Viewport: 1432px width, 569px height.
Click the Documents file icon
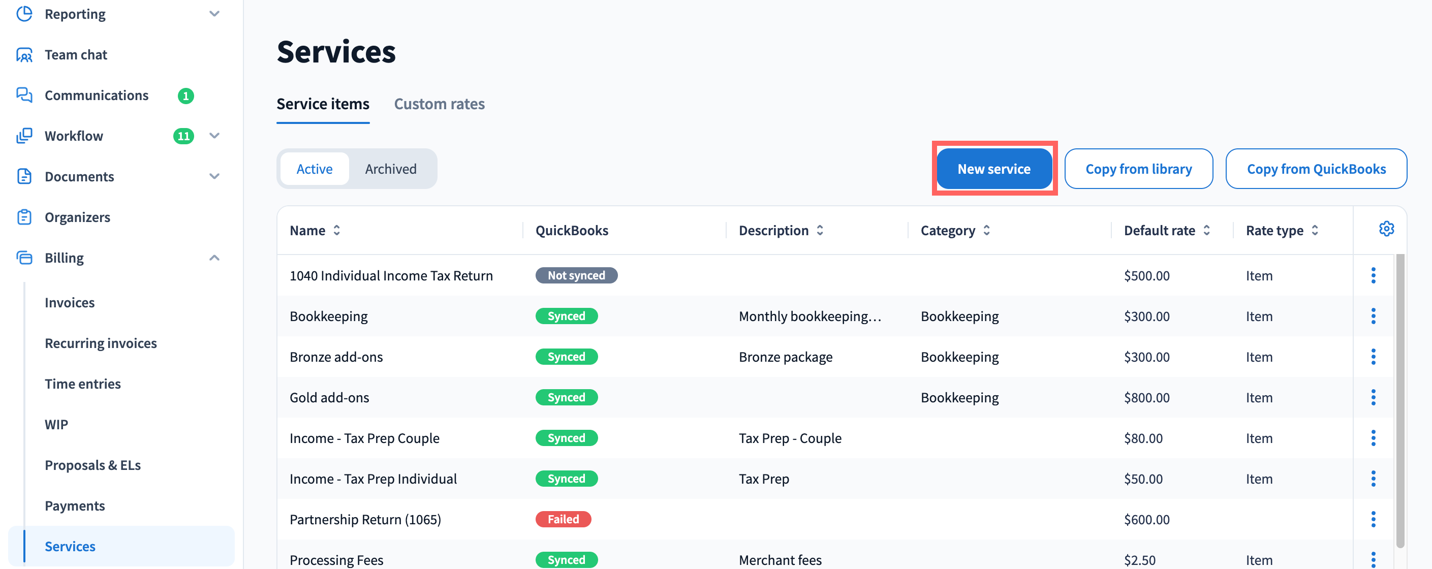(x=24, y=176)
